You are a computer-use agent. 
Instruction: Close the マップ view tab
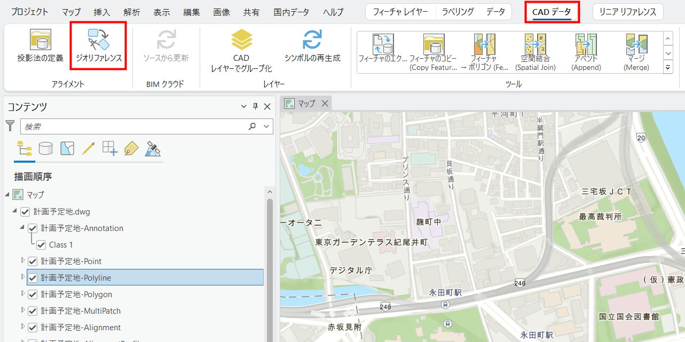tap(325, 104)
